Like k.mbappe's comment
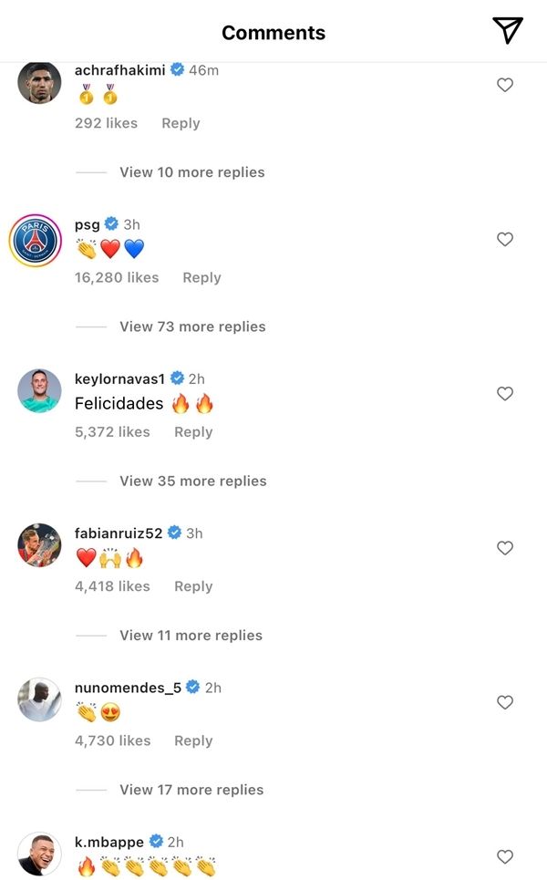 [x=505, y=856]
